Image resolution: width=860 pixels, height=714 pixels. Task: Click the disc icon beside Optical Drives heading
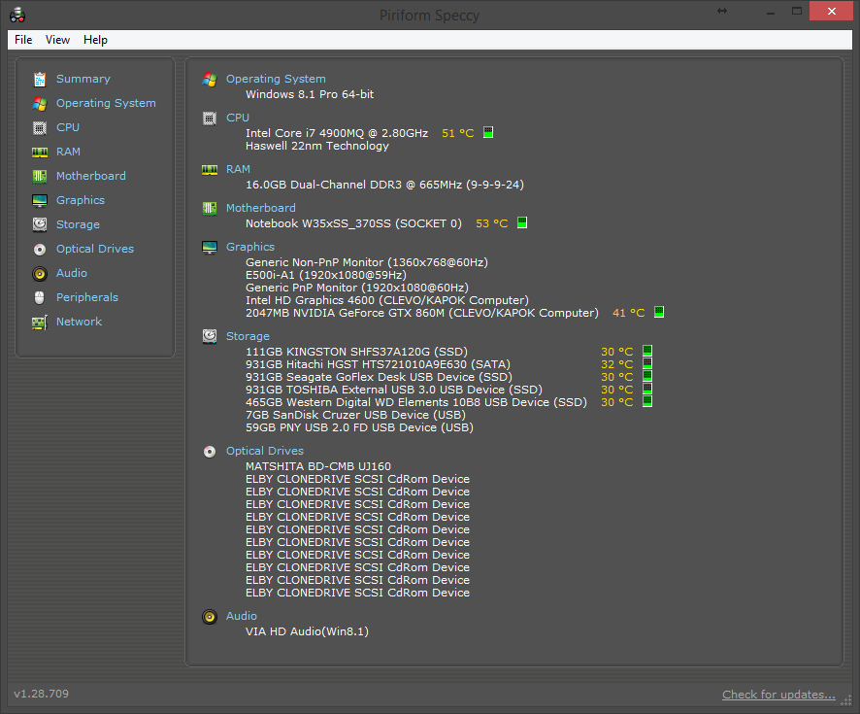(x=210, y=452)
